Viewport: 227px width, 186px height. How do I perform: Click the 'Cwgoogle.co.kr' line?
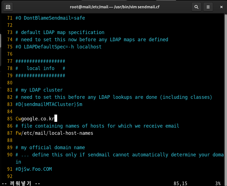pyautogui.click(x=35, y=119)
